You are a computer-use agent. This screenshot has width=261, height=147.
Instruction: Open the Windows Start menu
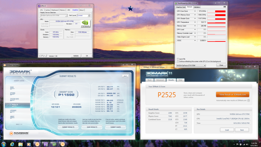[4, 144]
